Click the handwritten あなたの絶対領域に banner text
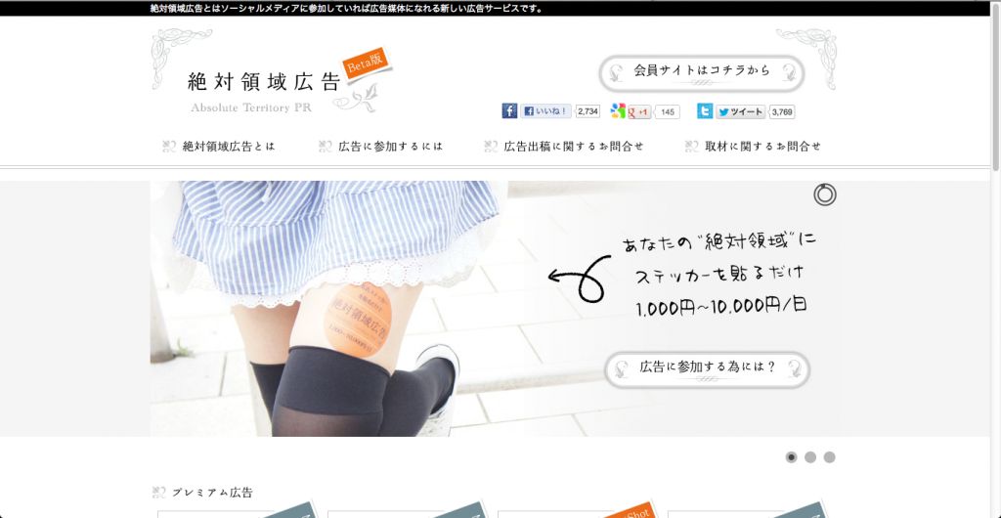Viewport: 1001px width, 518px height. coord(719,242)
